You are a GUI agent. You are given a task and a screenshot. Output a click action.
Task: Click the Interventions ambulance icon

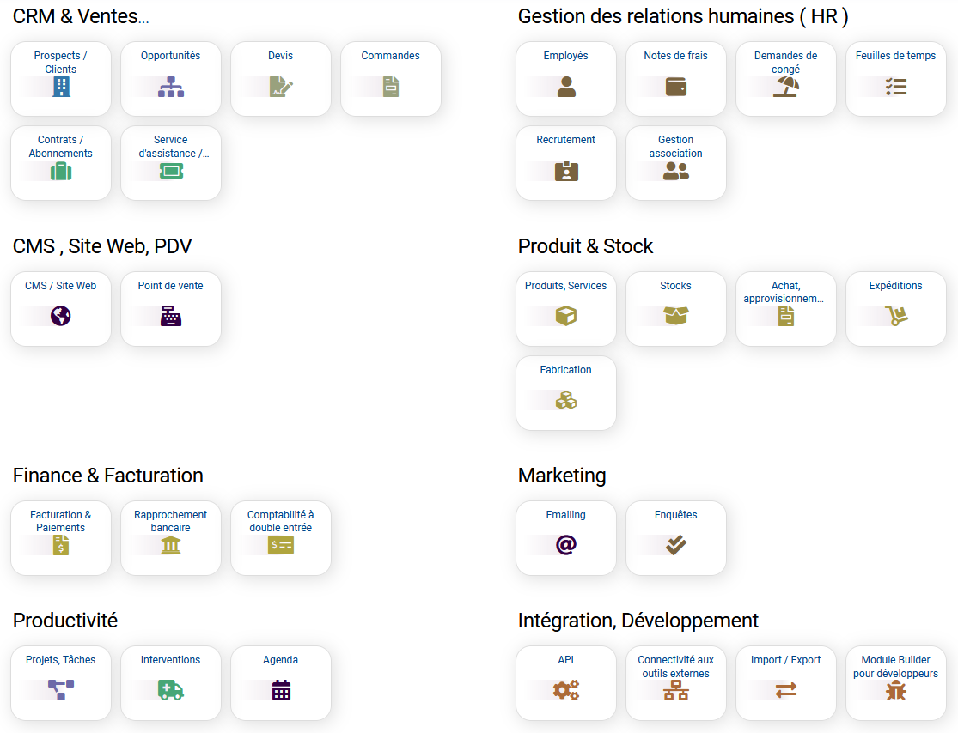click(x=171, y=690)
